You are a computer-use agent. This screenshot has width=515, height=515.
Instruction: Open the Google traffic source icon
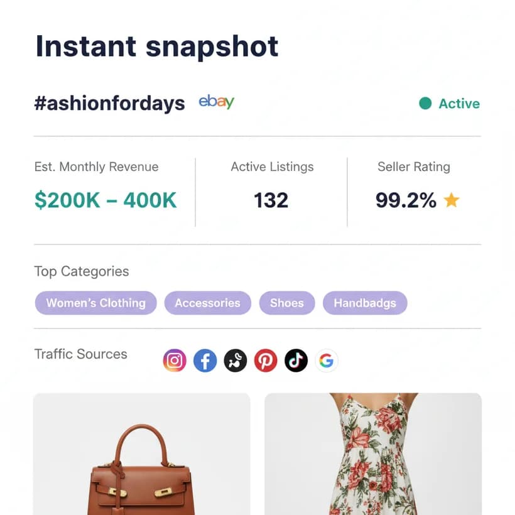point(326,360)
